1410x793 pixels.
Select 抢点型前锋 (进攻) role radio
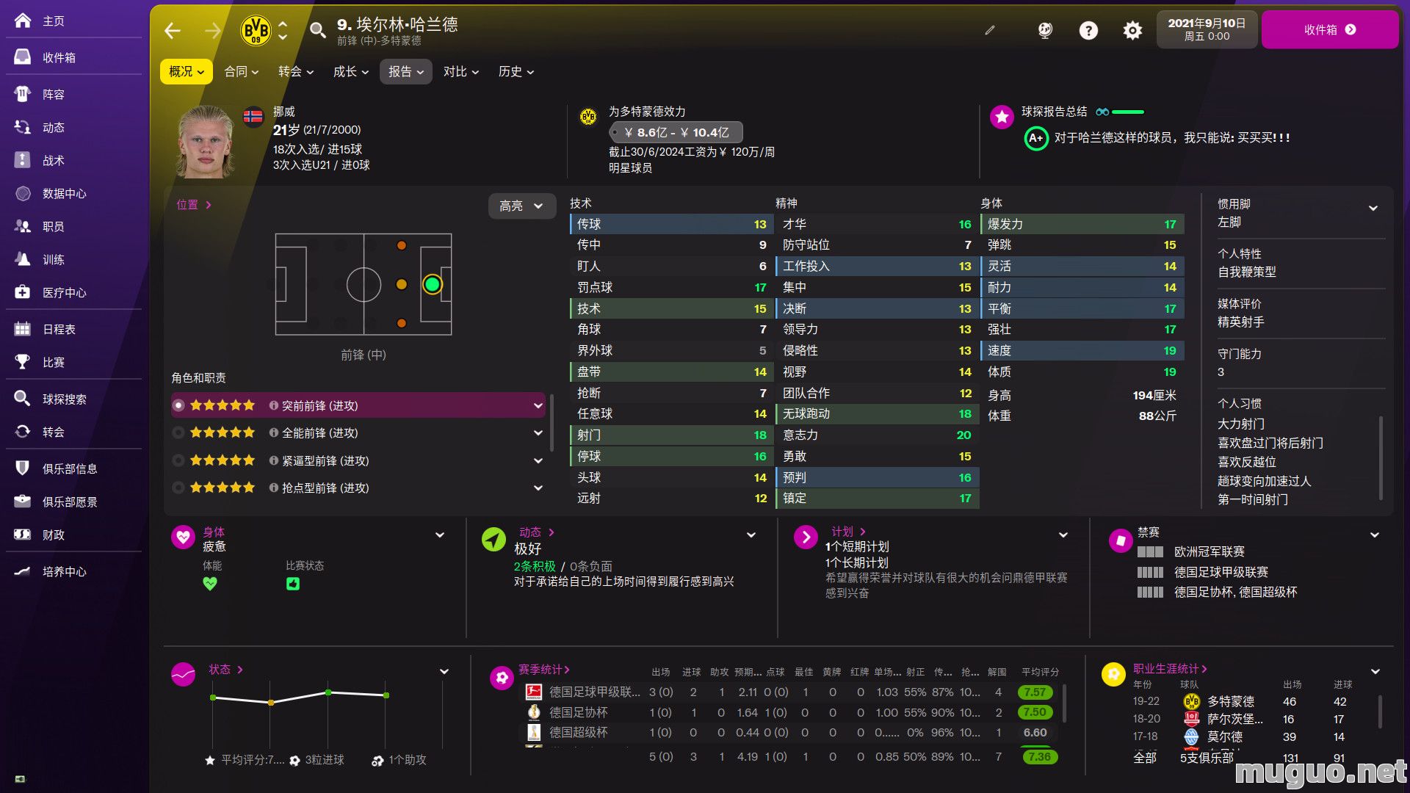pyautogui.click(x=178, y=488)
